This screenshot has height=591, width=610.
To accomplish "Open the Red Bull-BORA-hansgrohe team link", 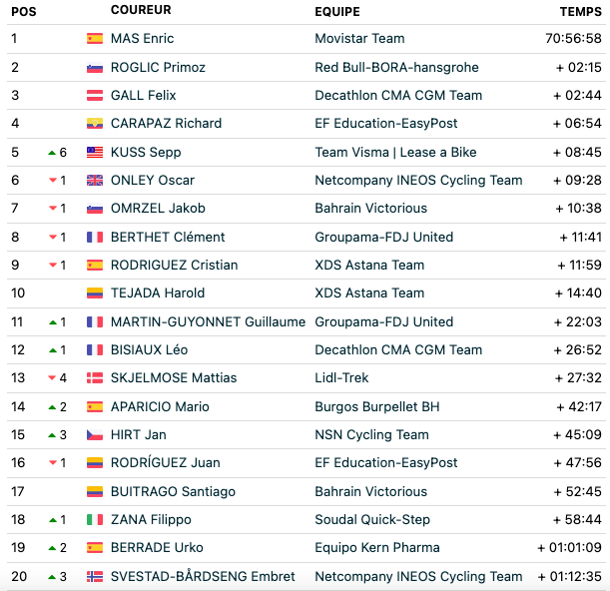I will 396,67.
